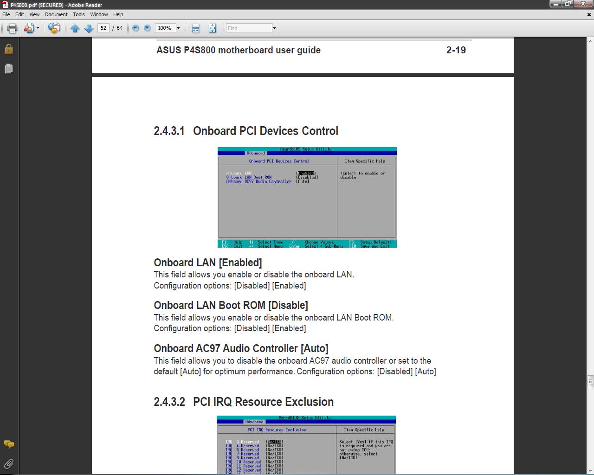Open the Window menu
The image size is (594, 475).
[x=99, y=14]
